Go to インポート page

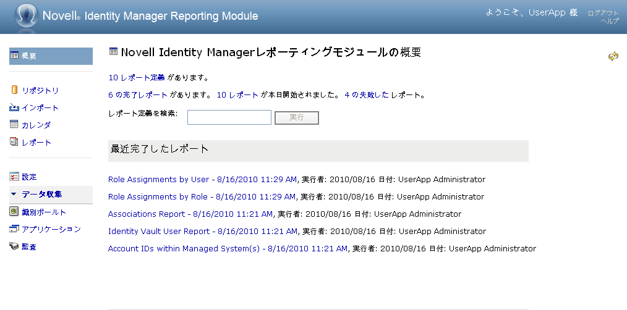pyautogui.click(x=40, y=108)
